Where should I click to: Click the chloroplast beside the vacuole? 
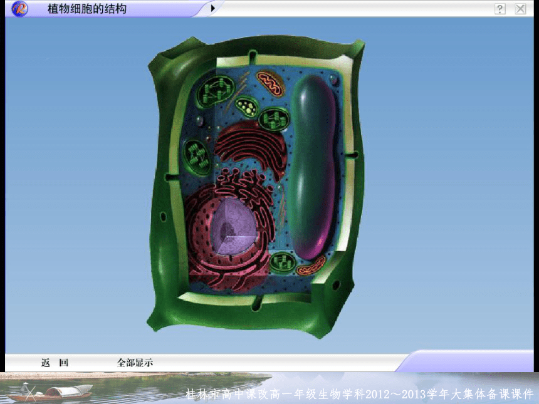coord(274,119)
